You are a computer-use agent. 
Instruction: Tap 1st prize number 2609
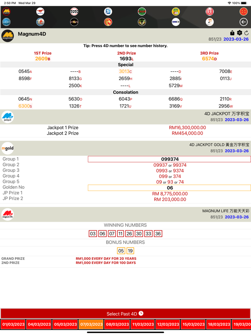pyautogui.click(x=43, y=59)
